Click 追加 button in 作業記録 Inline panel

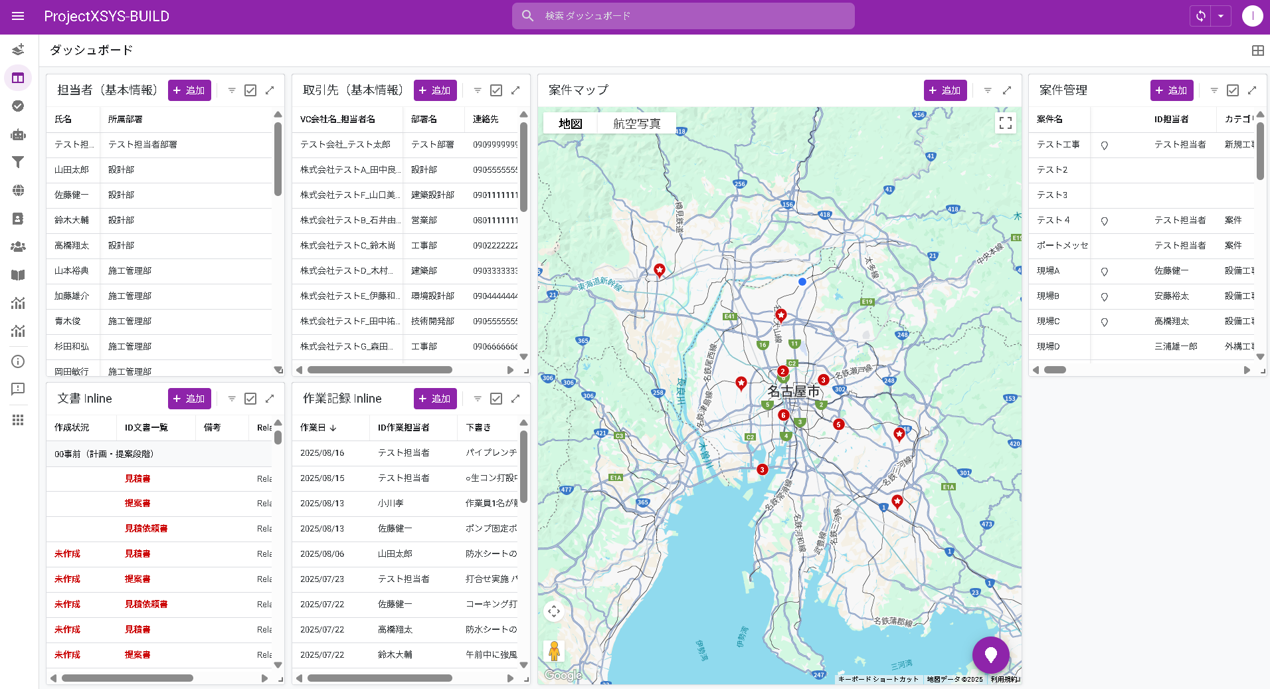(x=435, y=399)
